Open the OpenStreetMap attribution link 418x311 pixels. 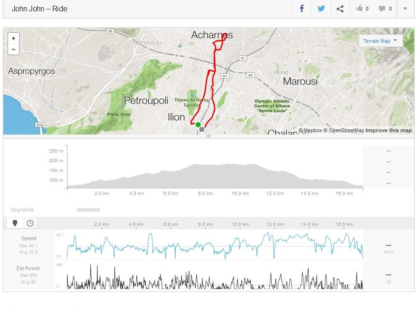point(346,130)
